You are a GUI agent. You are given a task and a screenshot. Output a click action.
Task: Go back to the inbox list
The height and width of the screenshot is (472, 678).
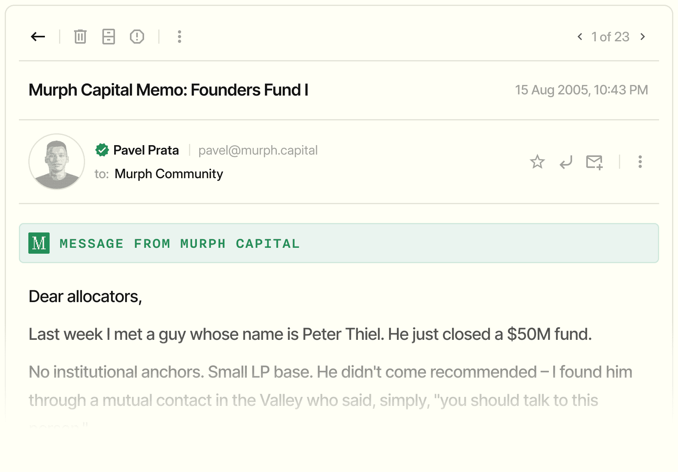[x=38, y=37]
